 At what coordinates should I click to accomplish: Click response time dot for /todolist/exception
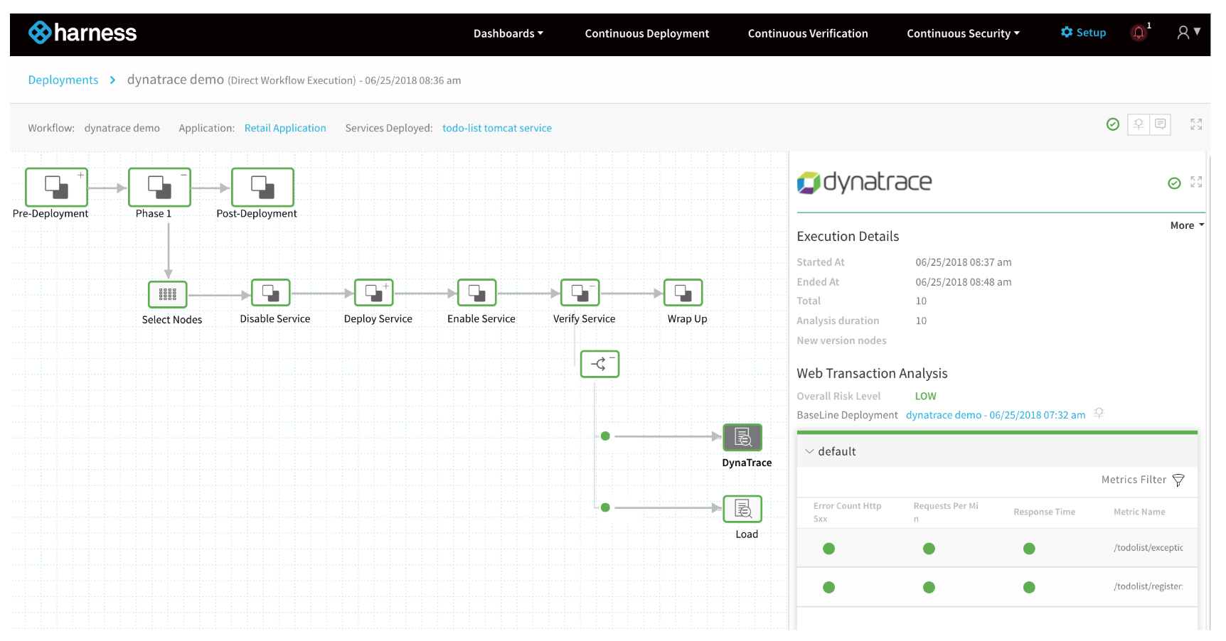(x=1029, y=549)
